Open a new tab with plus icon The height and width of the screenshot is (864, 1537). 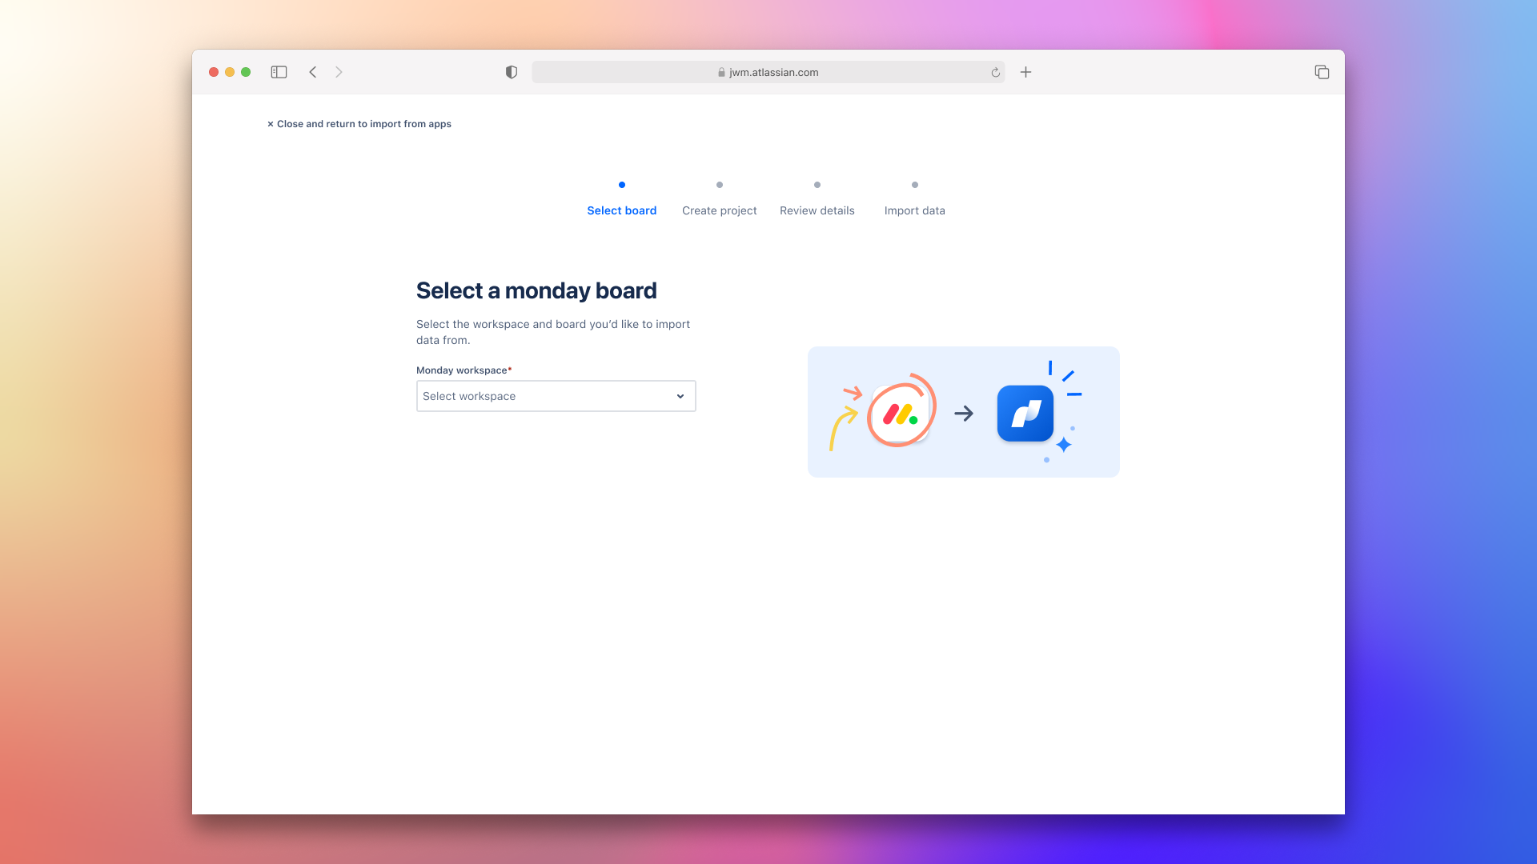point(1025,72)
